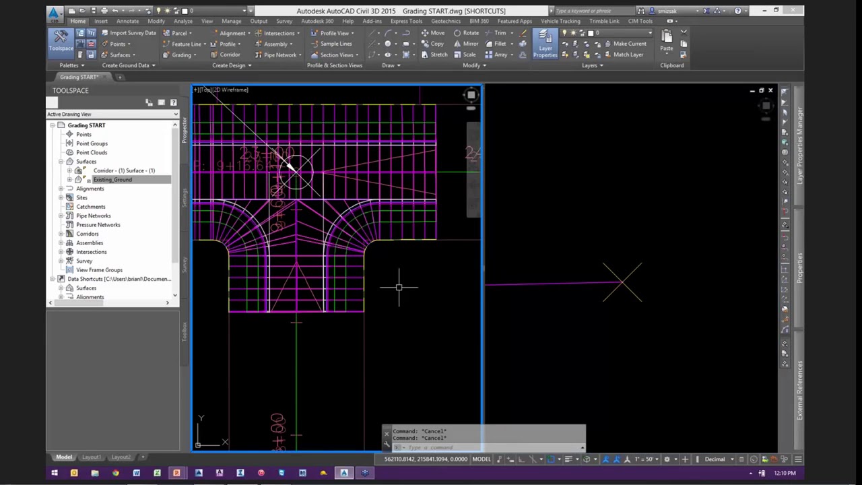The height and width of the screenshot is (485, 862).
Task: Open the Intersections dropdown
Action: pyautogui.click(x=277, y=33)
